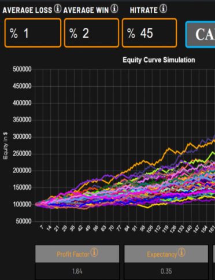Image resolution: width=215 pixels, height=280 pixels.
Task: Click the 100000 y-axis label
Action: tap(22, 204)
